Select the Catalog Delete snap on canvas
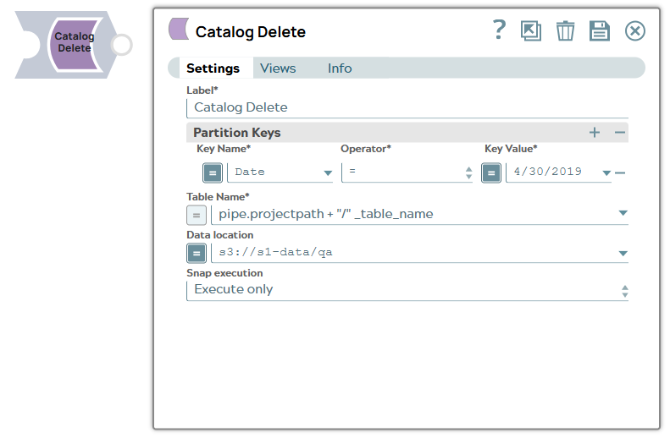Screen dimensions: 670x438 (74, 43)
